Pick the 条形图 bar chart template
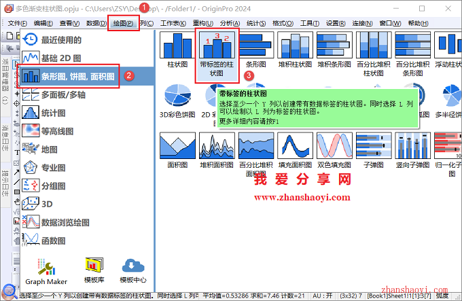 pyautogui.click(x=256, y=50)
